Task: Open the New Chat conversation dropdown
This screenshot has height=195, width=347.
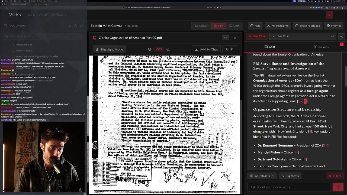Action: click(x=303, y=36)
